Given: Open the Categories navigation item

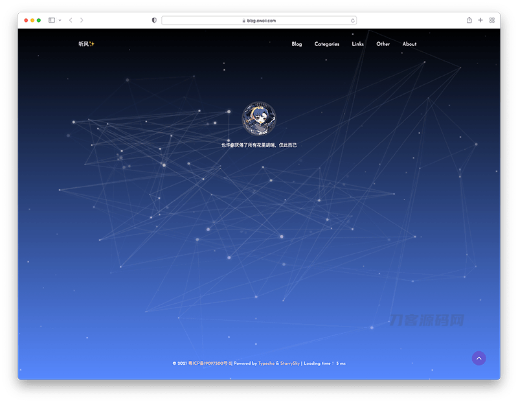Looking at the screenshot, I should [327, 44].
